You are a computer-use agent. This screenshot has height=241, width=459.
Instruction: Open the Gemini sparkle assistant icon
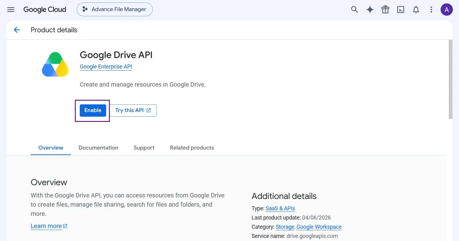[x=370, y=10]
